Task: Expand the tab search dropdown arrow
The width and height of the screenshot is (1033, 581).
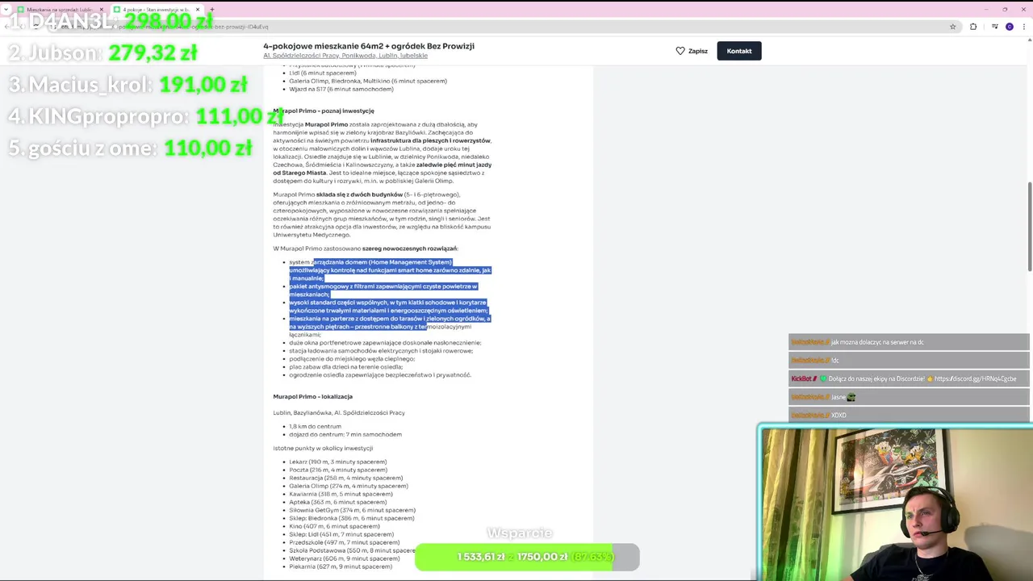Action: (6, 10)
